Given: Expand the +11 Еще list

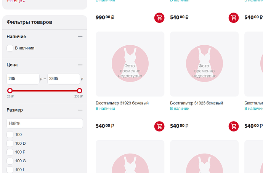Looking at the screenshot, I should [16, 1].
